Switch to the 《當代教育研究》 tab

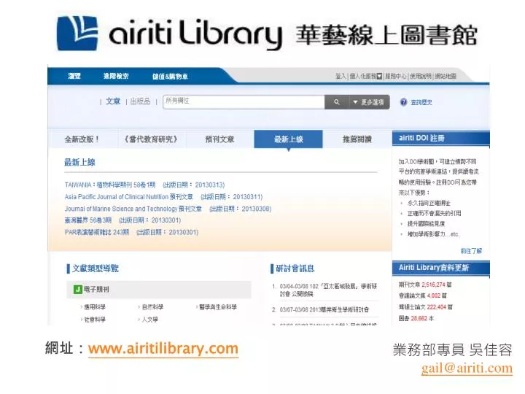point(152,139)
